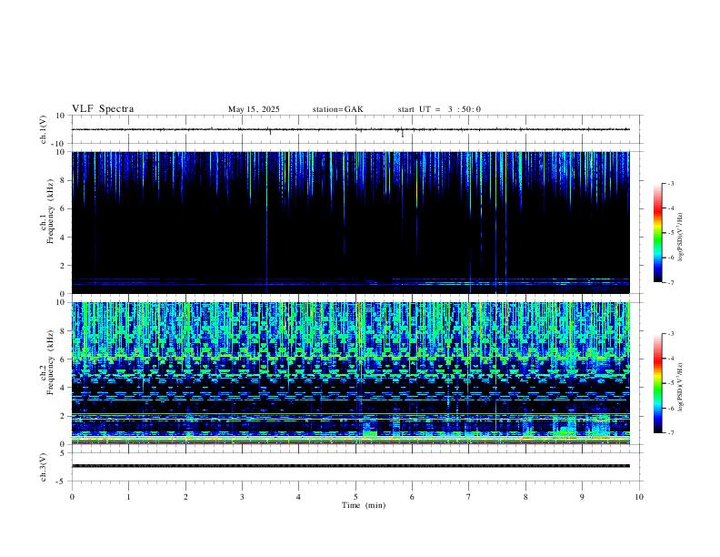Click the "start UT = 3 :50: 0" text
Viewport: 720px width, 557px height.
[x=439, y=109]
